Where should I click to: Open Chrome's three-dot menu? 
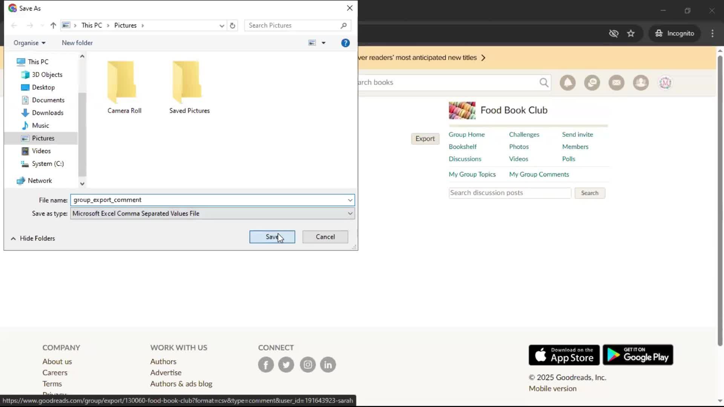tap(712, 33)
